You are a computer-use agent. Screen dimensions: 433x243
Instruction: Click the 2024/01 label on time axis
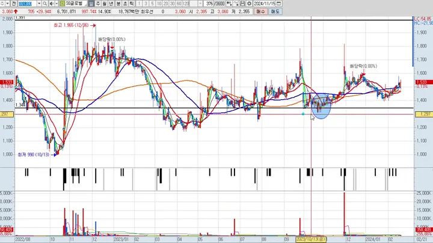(372, 239)
